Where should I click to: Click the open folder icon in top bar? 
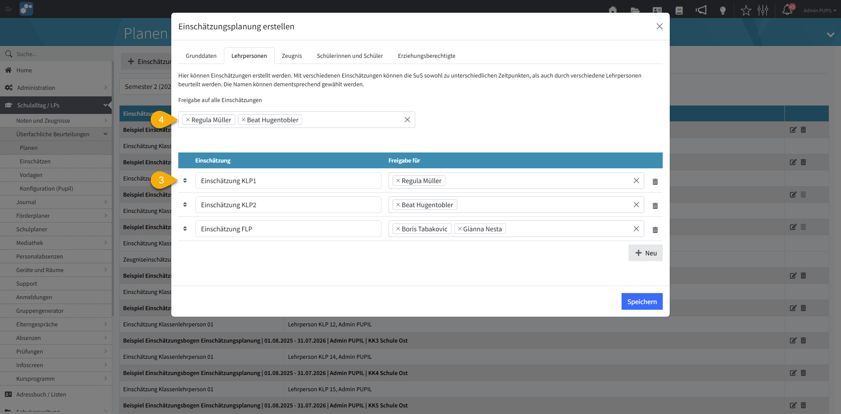coord(635,11)
